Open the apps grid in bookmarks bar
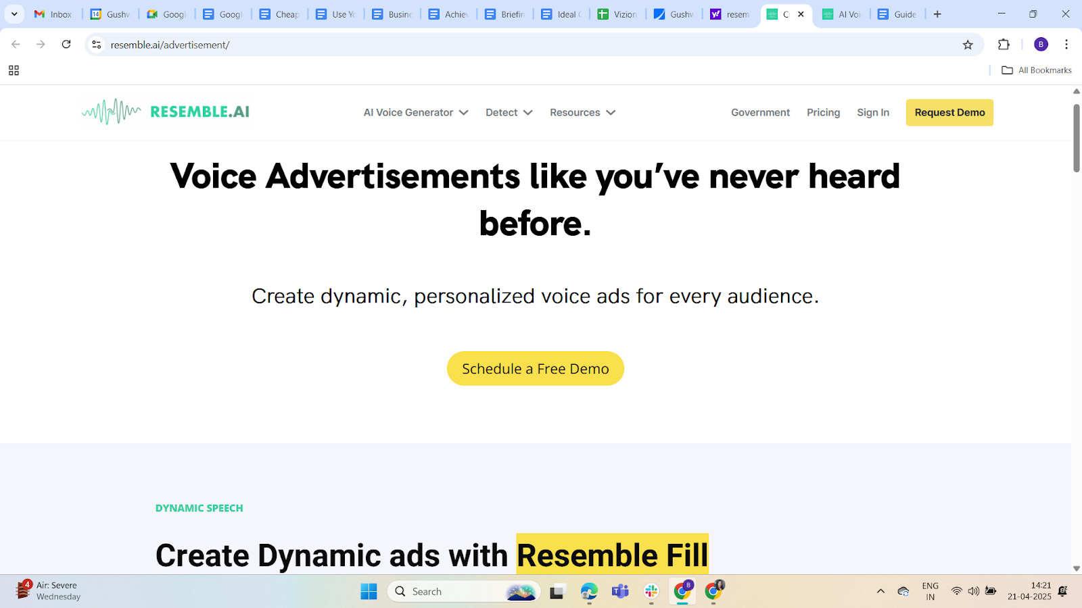 click(x=14, y=70)
